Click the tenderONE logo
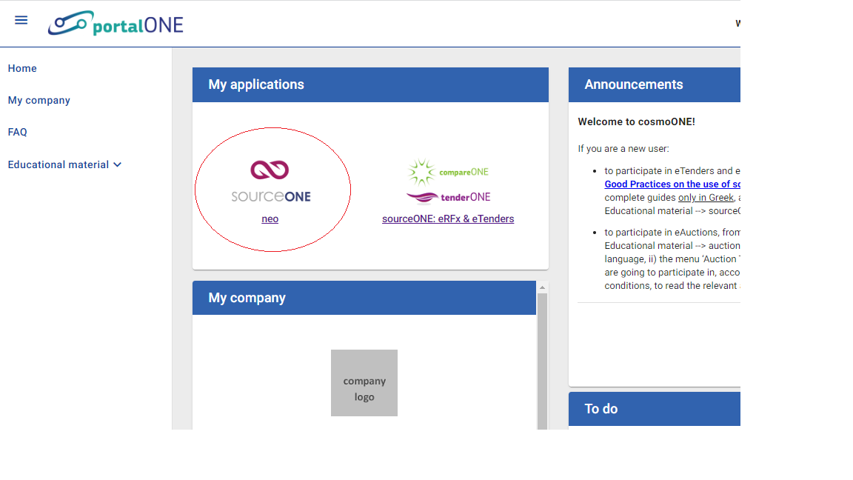Image resolution: width=853 pixels, height=480 pixels. coord(448,197)
